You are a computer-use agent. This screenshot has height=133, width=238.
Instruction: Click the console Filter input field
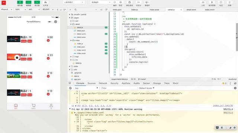click(119, 88)
